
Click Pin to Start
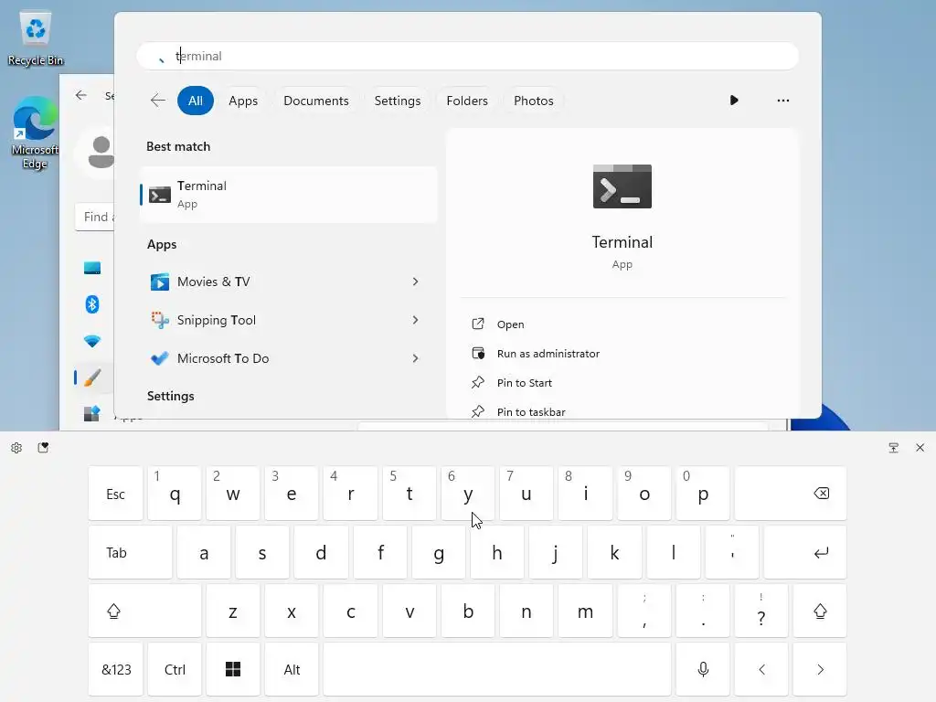click(524, 383)
